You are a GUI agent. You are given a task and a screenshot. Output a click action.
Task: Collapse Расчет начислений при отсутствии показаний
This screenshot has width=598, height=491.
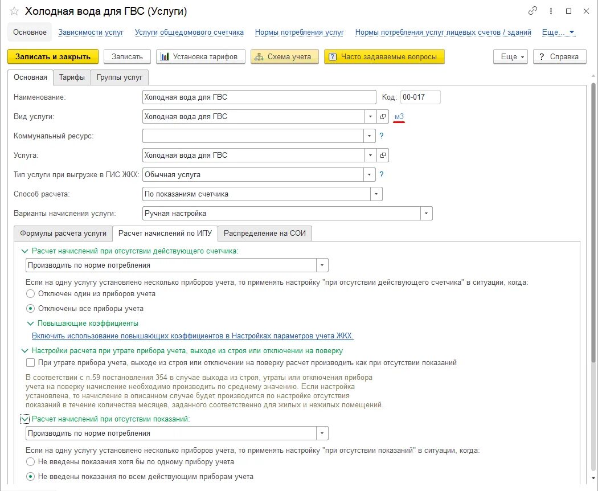pyautogui.click(x=25, y=419)
